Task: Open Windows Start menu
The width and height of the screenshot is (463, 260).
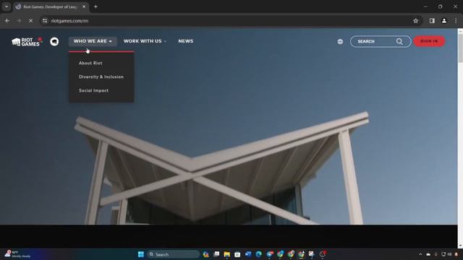Action: [x=141, y=254]
